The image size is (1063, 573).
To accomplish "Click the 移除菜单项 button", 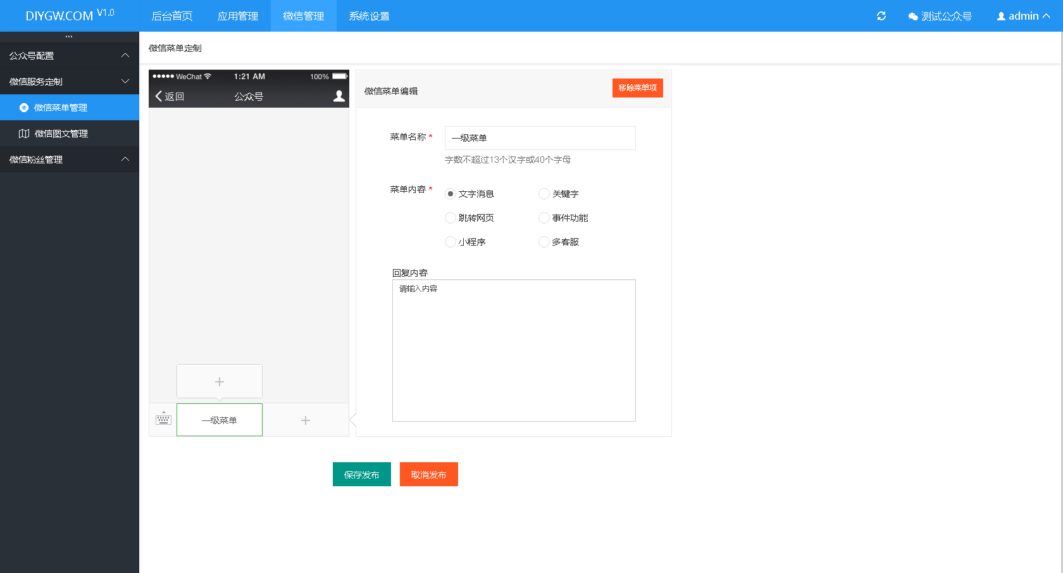I will coord(637,88).
